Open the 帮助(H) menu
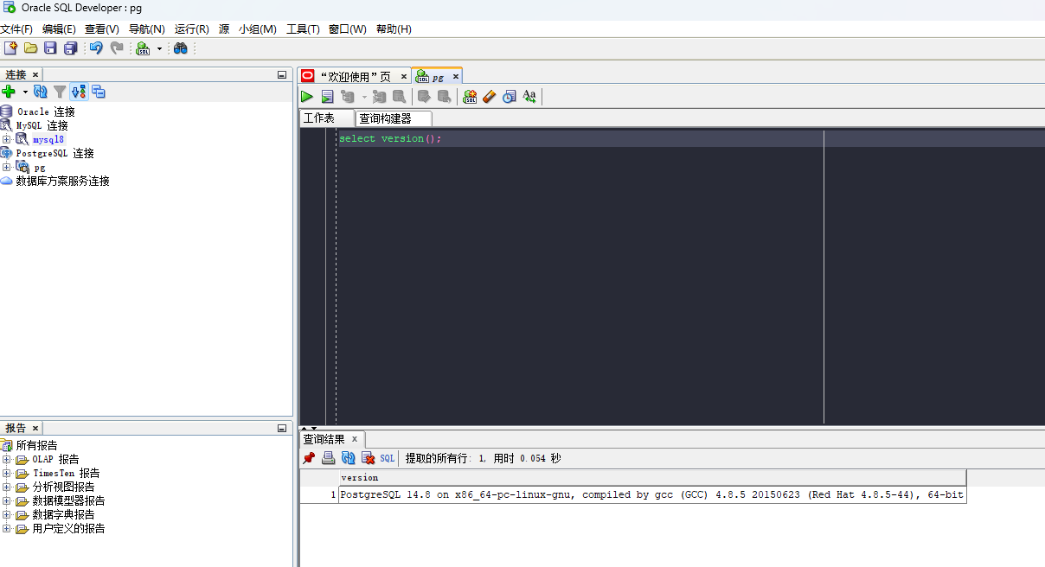1045x567 pixels. tap(394, 29)
